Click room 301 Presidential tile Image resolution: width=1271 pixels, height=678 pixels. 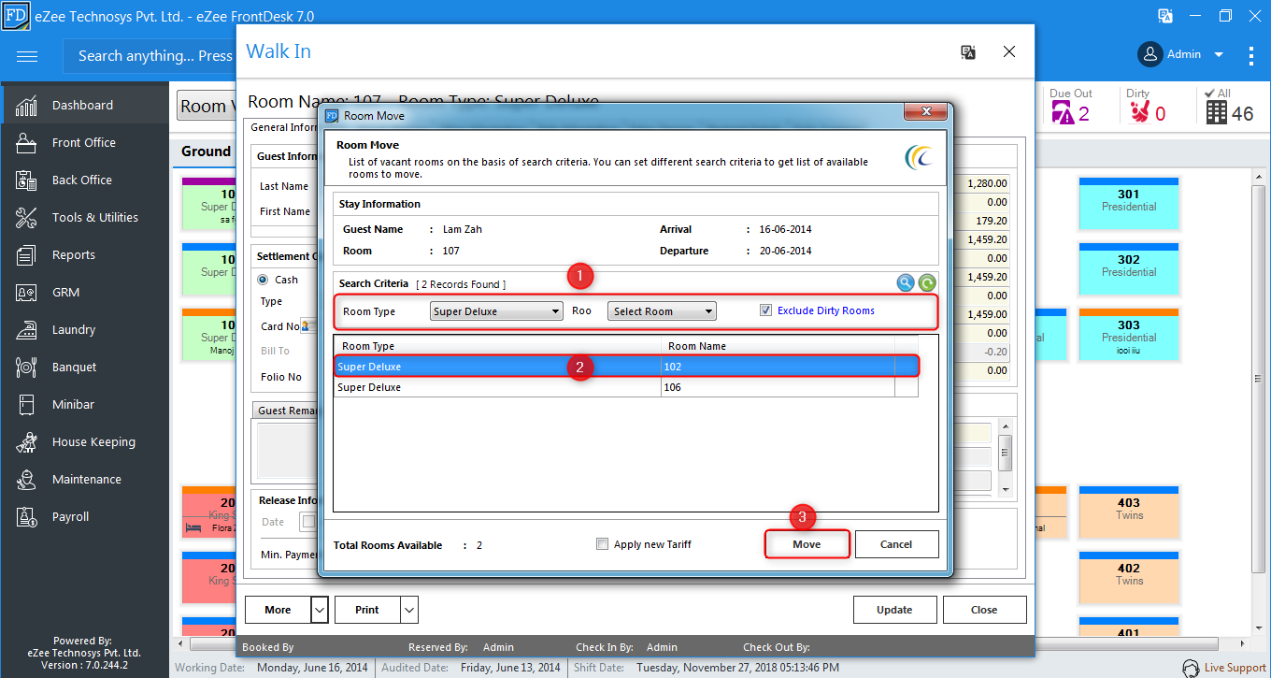[x=1129, y=204]
